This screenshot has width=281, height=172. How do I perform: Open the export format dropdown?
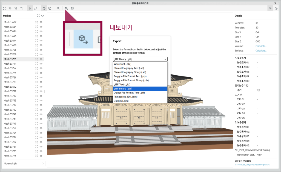140,59
